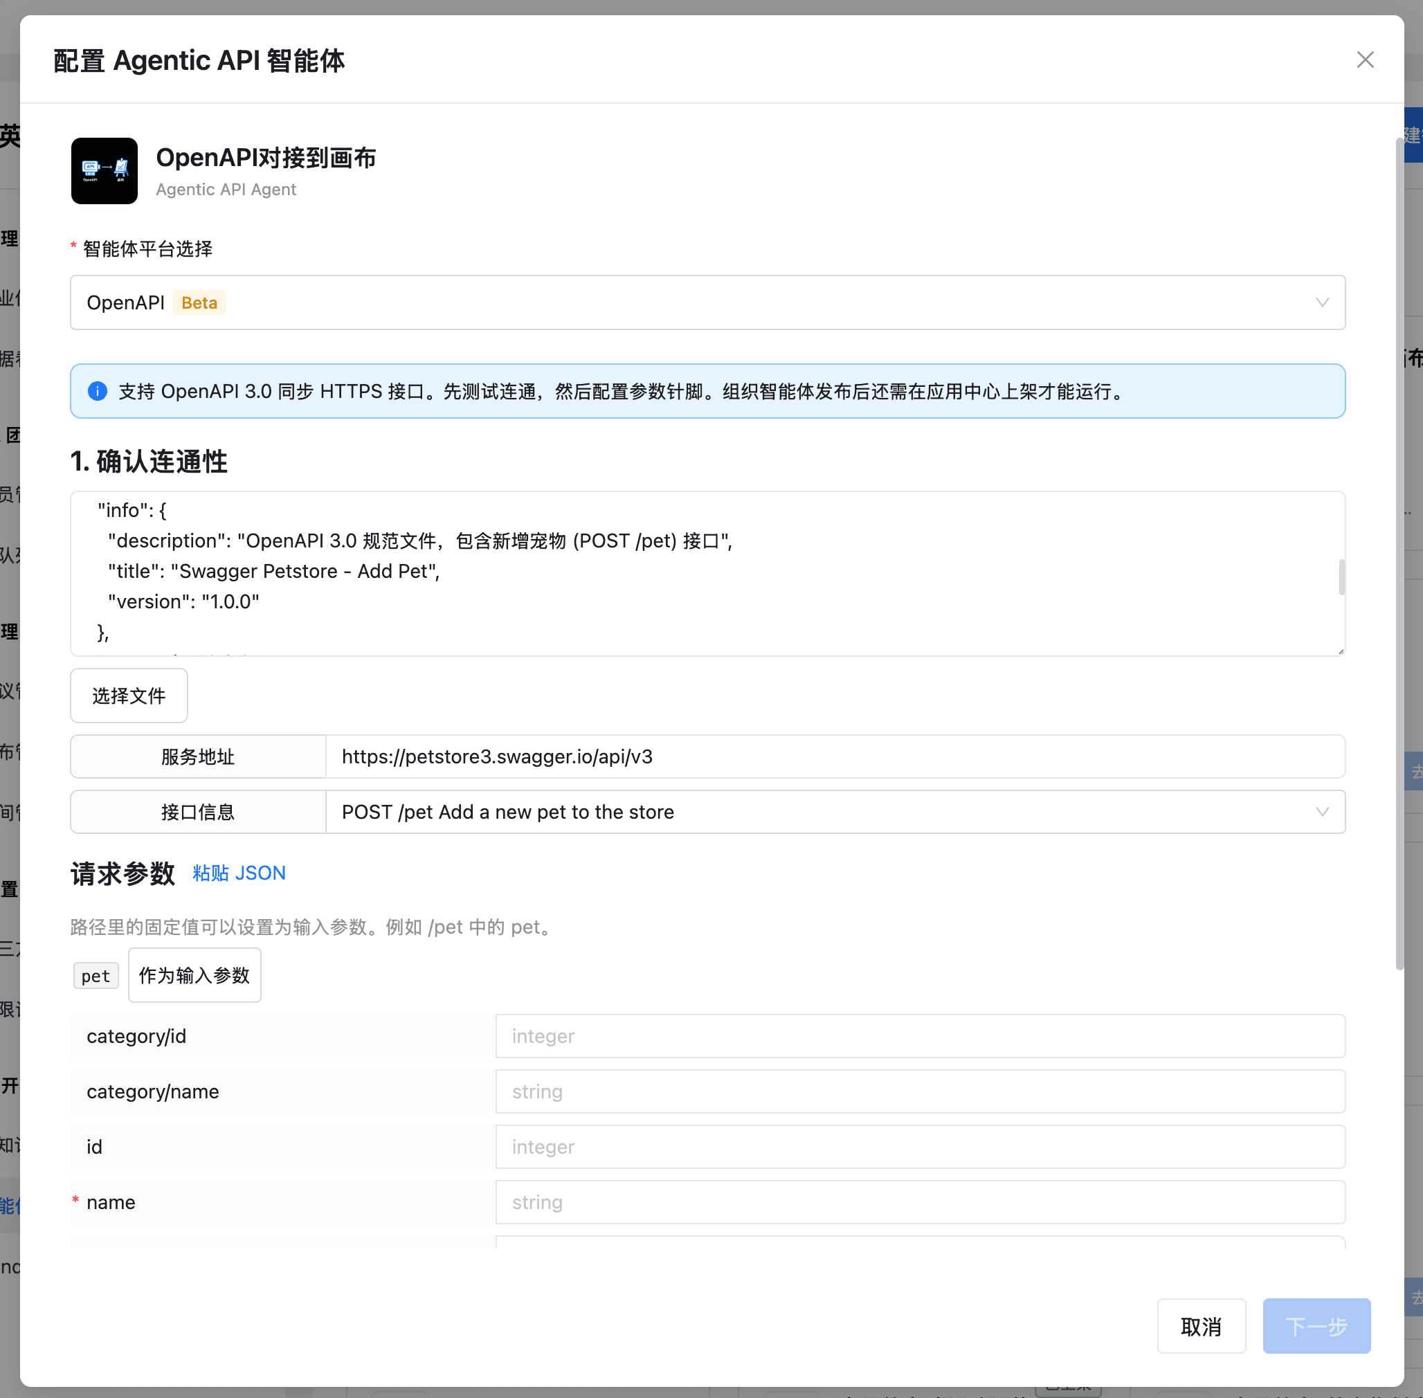
Task: Click the textarea resize handle corner
Action: 1341,651
